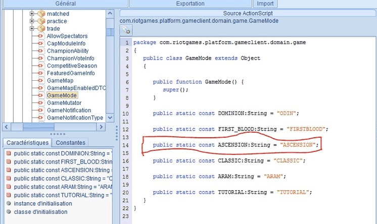Select the GameMap tree entry
This screenshot has height=224, width=377.
click(60, 81)
